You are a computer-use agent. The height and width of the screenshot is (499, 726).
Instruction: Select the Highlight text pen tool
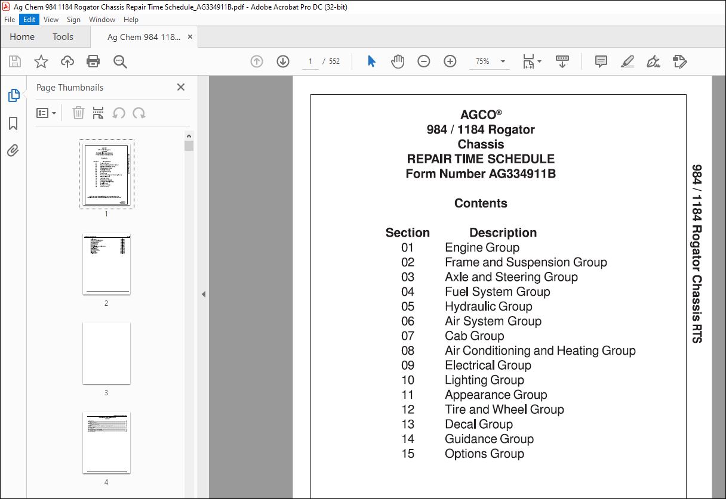tap(627, 61)
